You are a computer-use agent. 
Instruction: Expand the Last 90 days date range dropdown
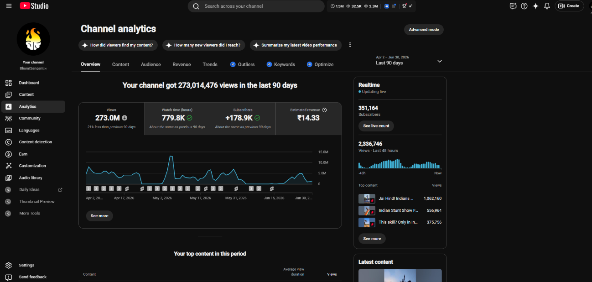(x=409, y=61)
